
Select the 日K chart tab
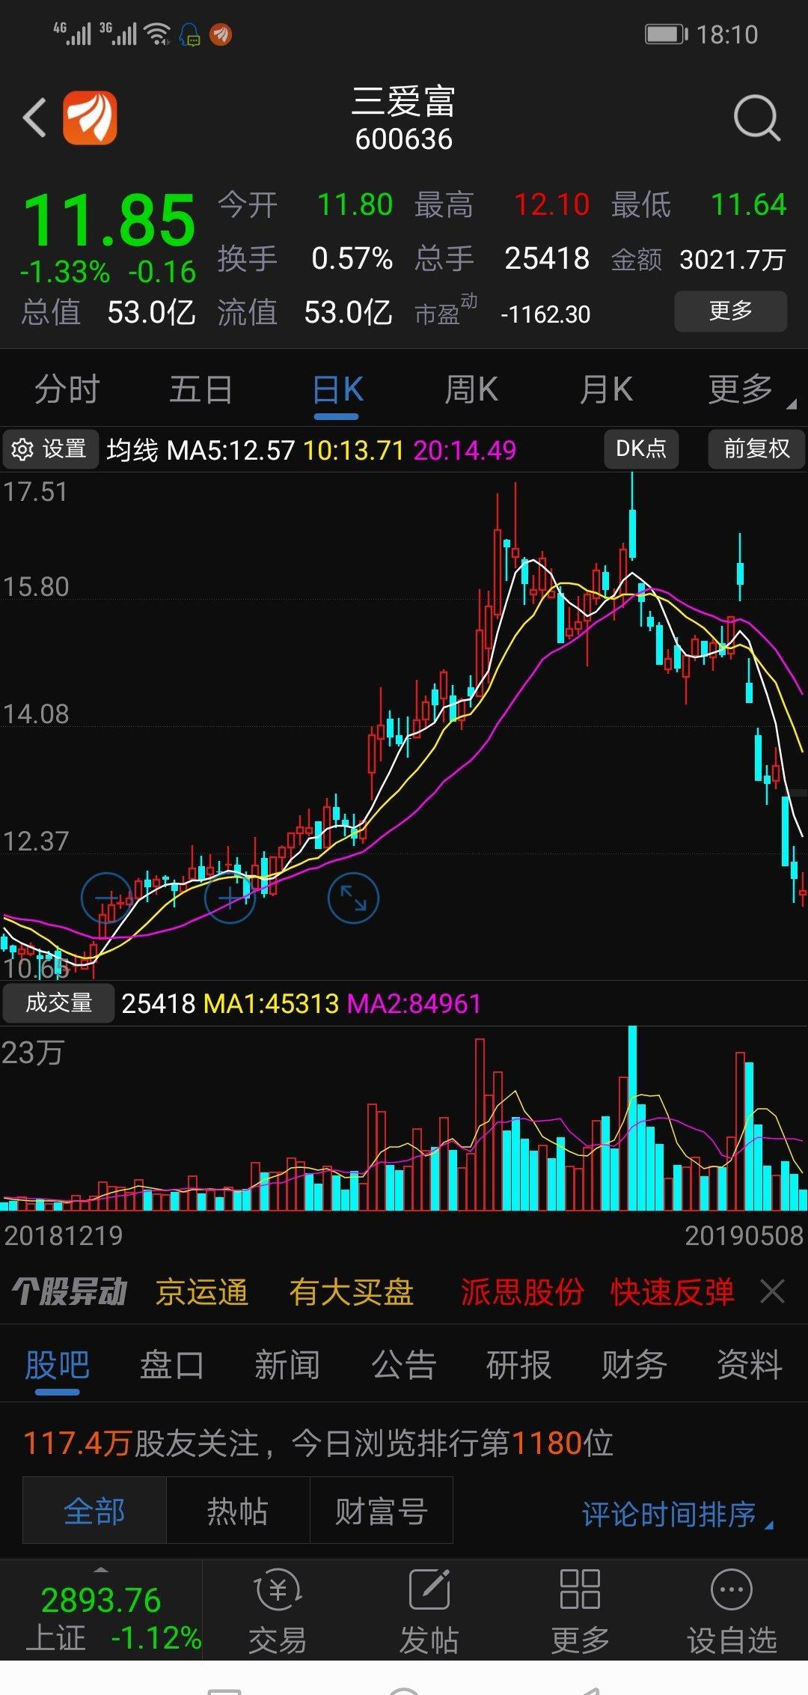point(337,391)
